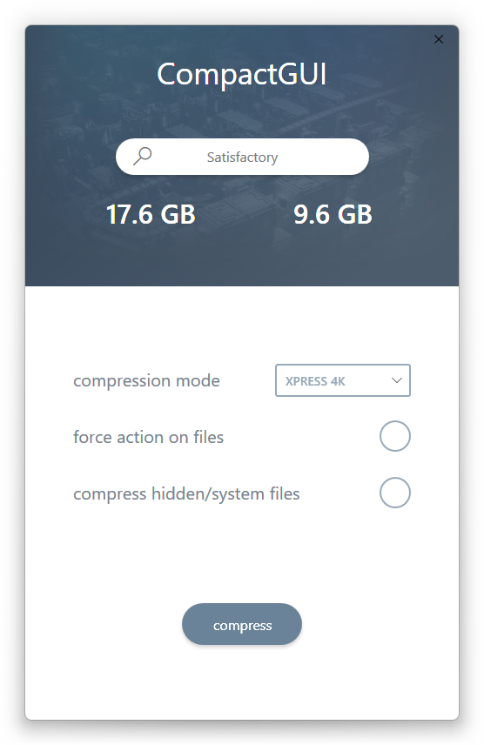Click the "compress hidden/system files" label

click(186, 493)
